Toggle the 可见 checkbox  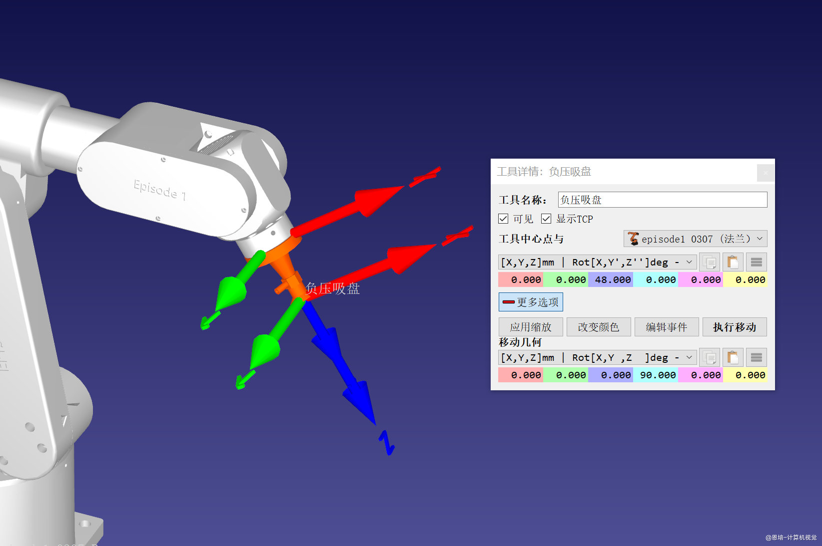click(503, 219)
